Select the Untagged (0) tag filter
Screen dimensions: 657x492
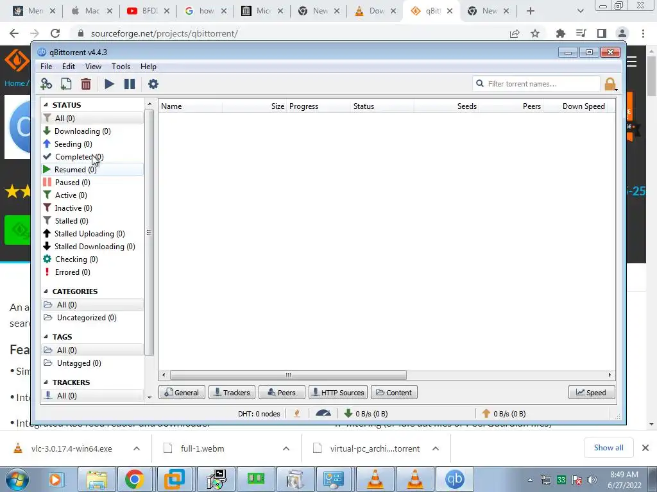pyautogui.click(x=92, y=363)
